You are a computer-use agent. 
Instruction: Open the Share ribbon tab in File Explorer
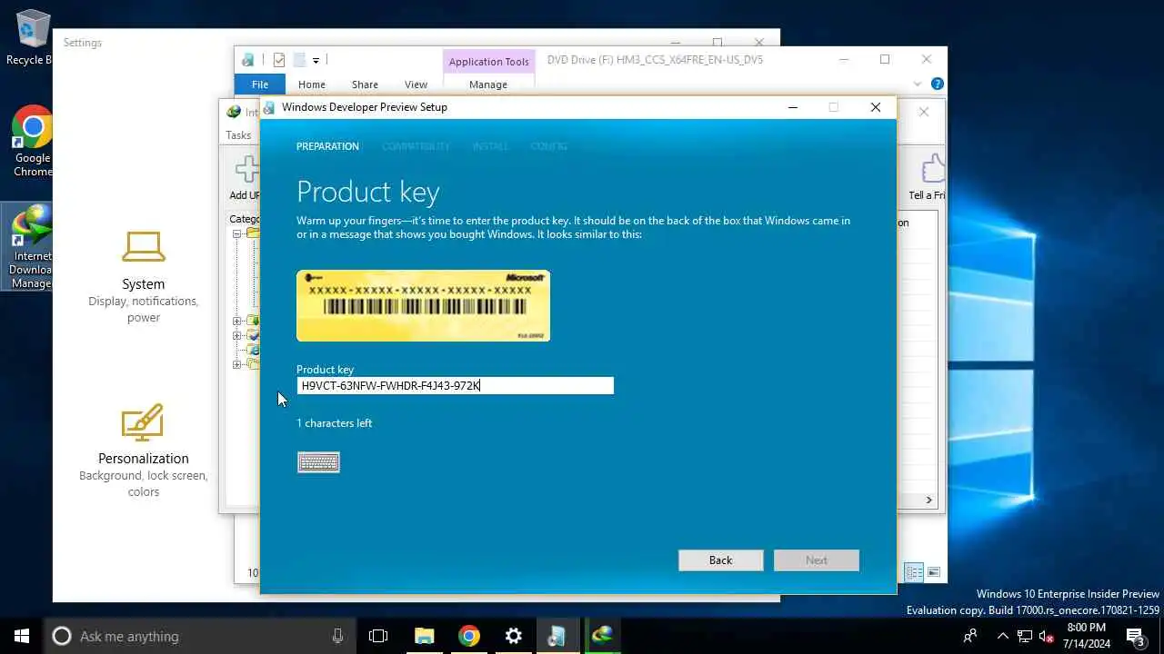pos(365,84)
